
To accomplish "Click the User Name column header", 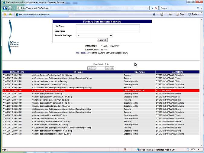I will tap(177, 72).
